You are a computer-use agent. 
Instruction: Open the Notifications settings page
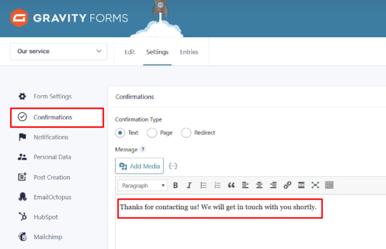click(x=51, y=137)
